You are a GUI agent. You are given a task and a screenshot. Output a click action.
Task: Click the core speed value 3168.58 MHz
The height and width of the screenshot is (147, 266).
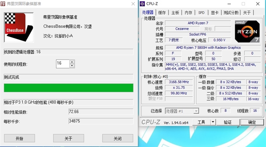click(179, 82)
